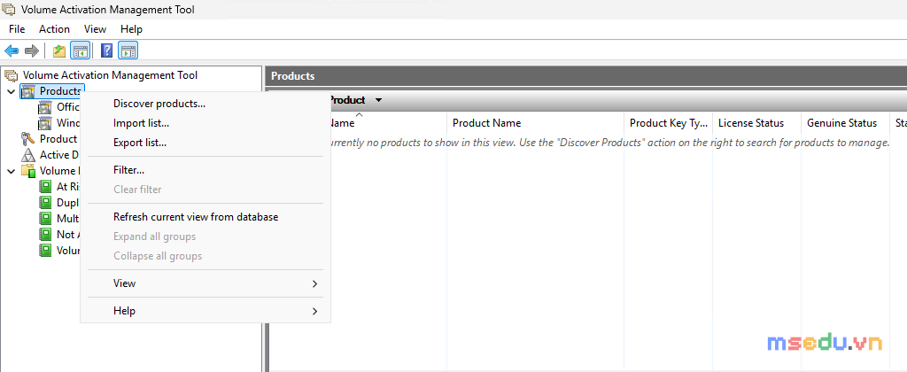Click the Multiple report icon
The height and width of the screenshot is (372, 907).
click(x=45, y=218)
